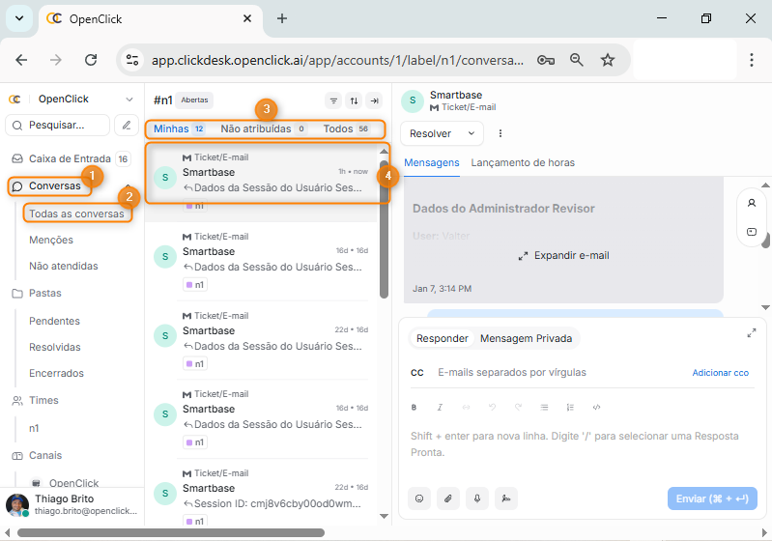
Task: Open the Resolver dropdown arrow
Action: pos(472,133)
